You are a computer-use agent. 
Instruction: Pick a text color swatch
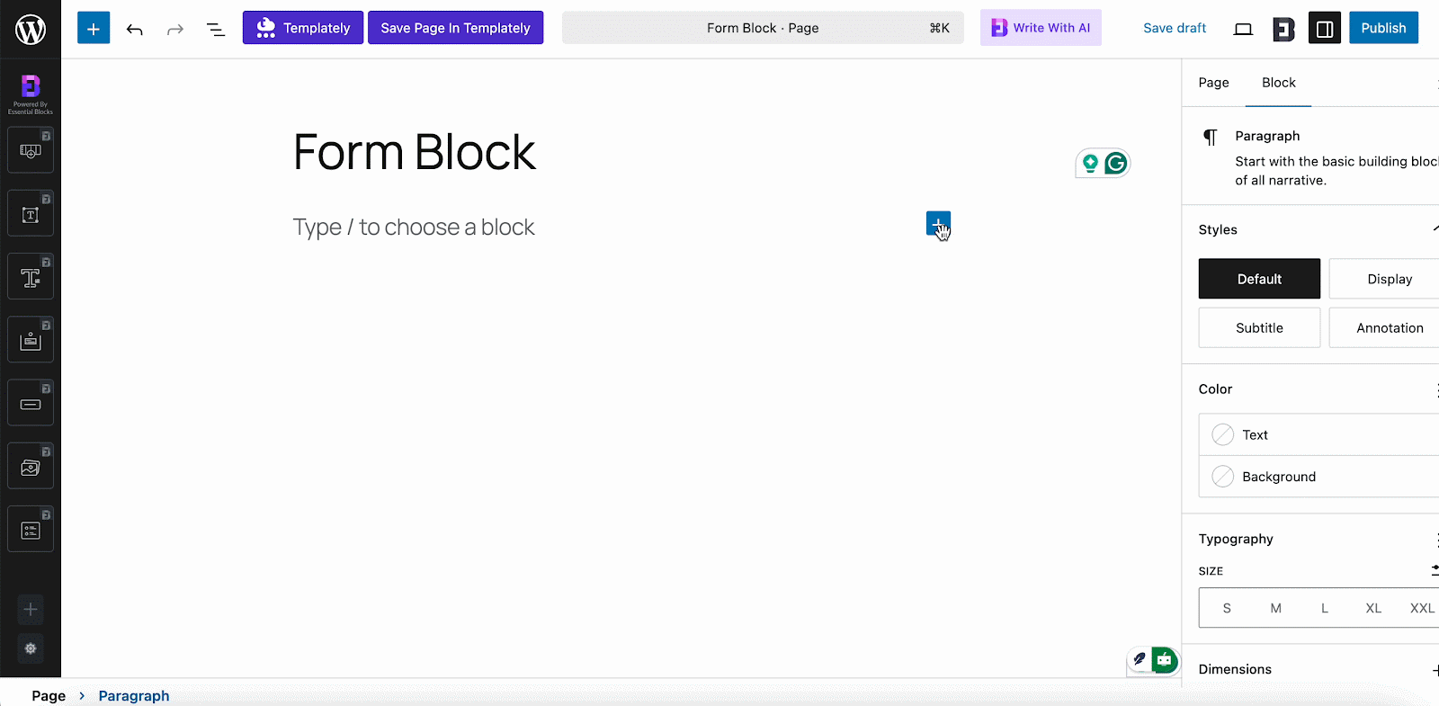coord(1222,434)
